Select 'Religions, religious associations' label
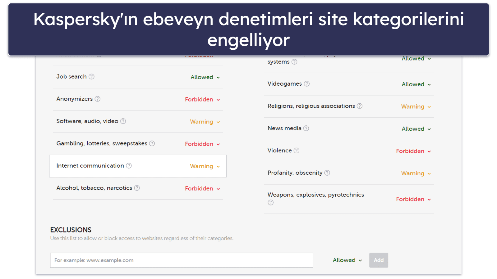Screen dimensions: 497x279 pos(311,106)
